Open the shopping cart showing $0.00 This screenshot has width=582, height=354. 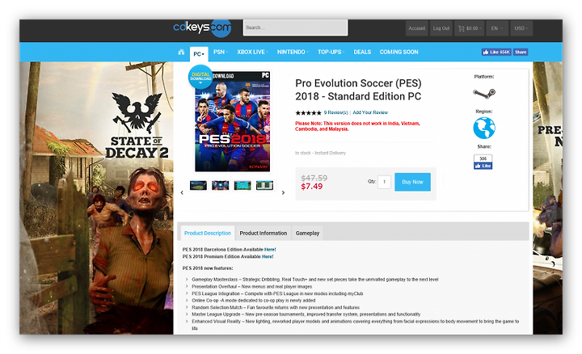470,28
